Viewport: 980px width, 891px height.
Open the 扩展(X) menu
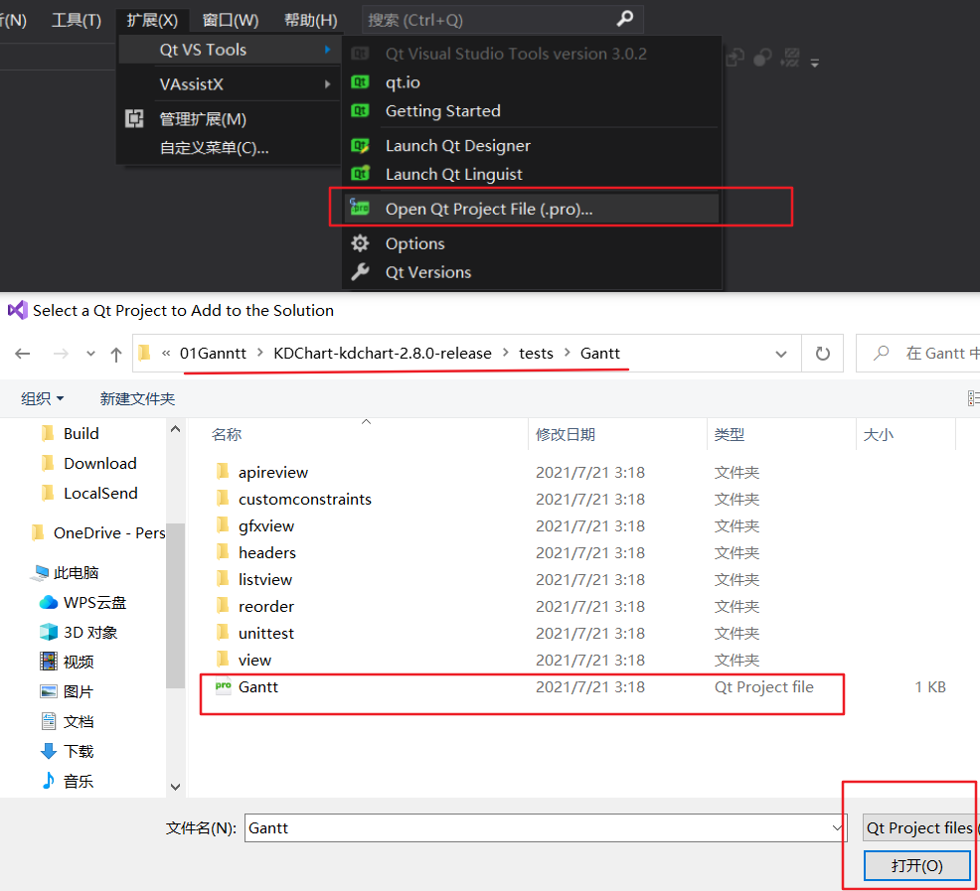coord(152,20)
